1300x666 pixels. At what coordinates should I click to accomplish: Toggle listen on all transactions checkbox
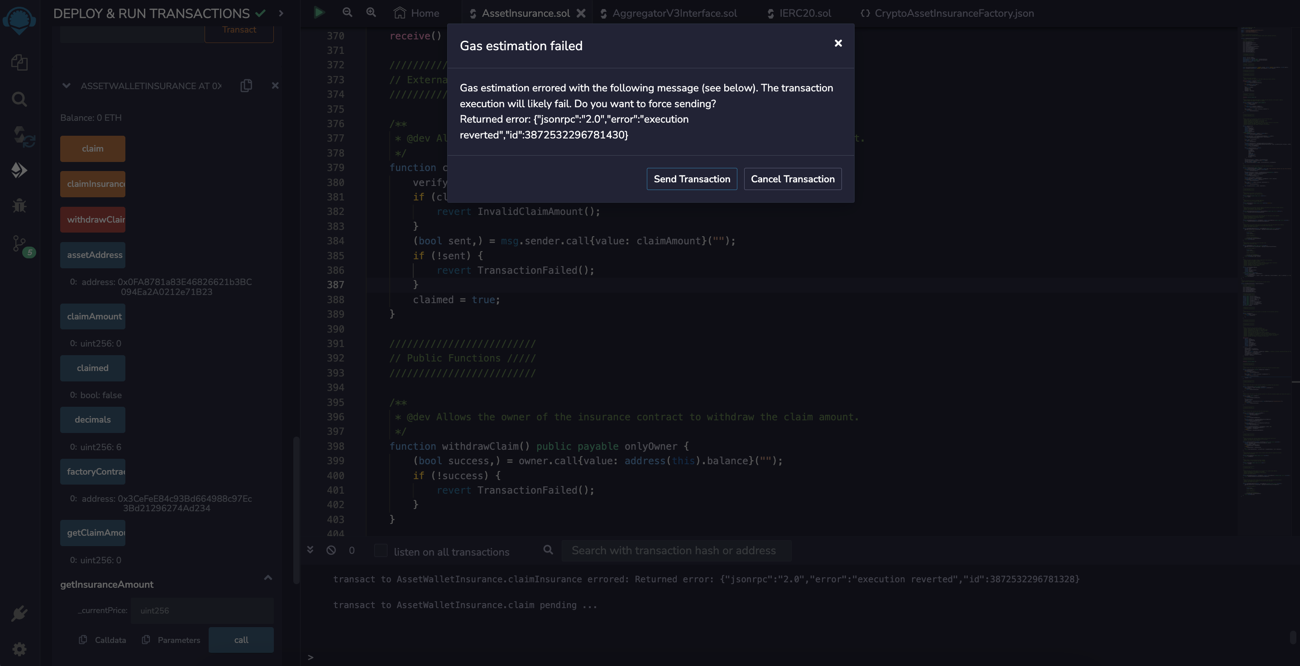(x=381, y=551)
